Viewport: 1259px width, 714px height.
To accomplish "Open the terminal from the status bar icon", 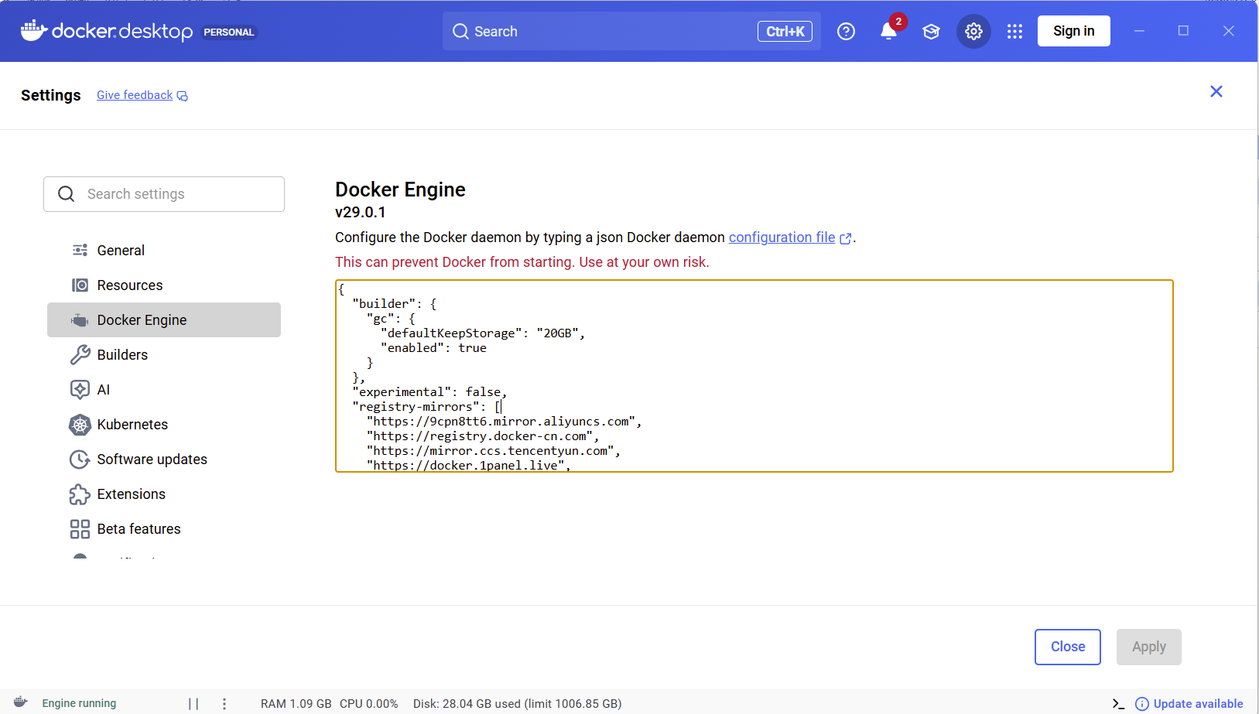I will point(1118,704).
